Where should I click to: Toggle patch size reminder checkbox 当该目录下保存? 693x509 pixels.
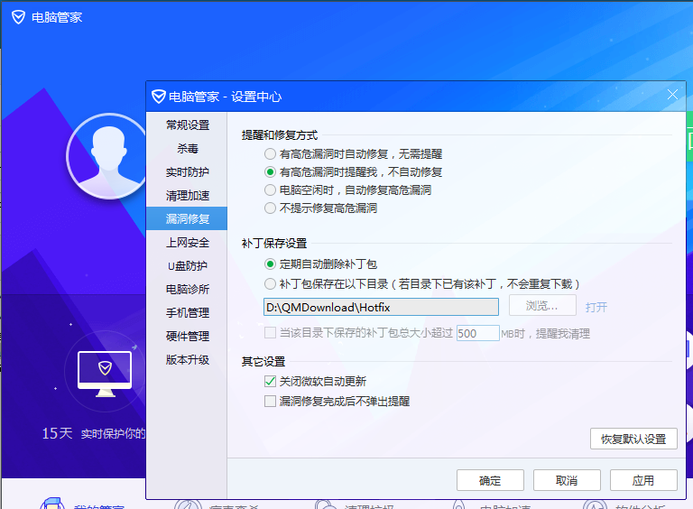[x=270, y=333]
